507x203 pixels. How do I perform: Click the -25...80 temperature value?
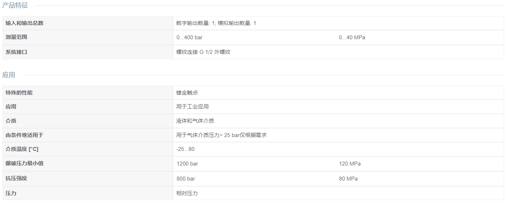(x=185, y=149)
